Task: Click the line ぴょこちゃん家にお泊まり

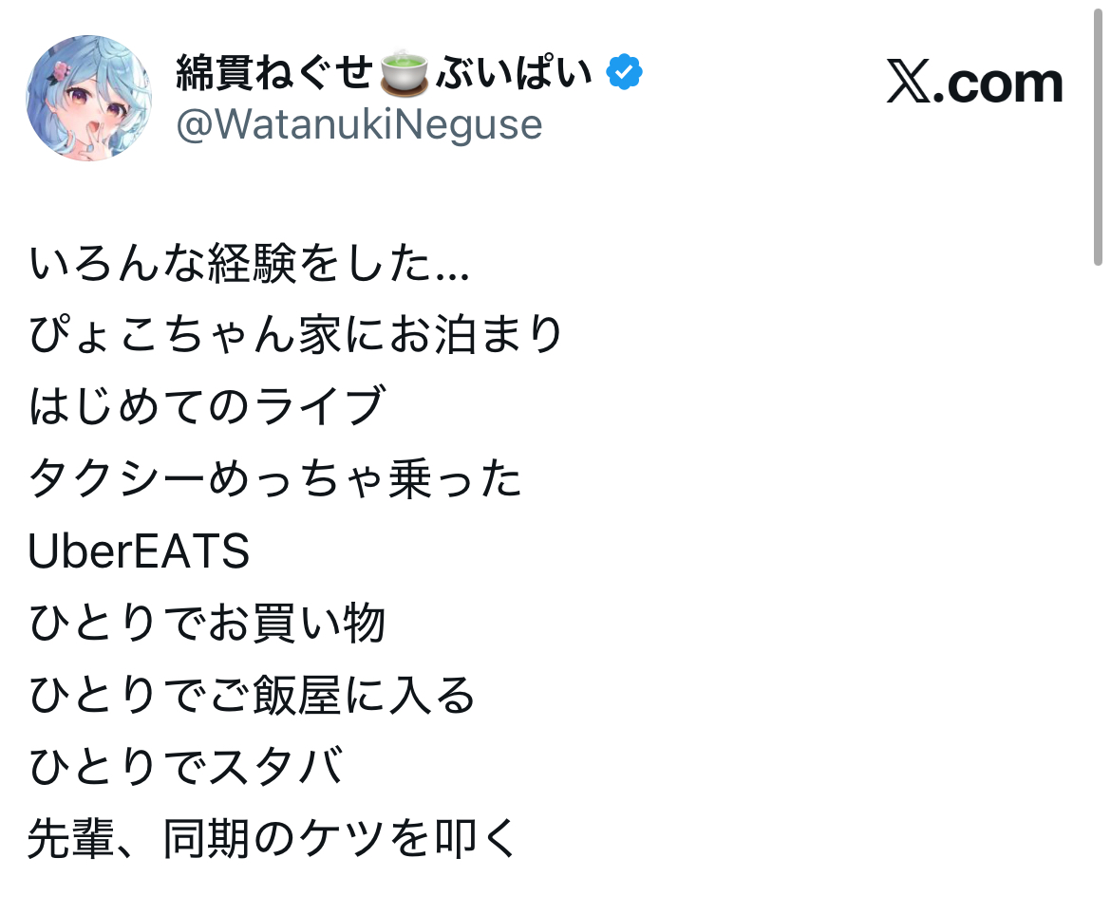Action: coord(296,336)
